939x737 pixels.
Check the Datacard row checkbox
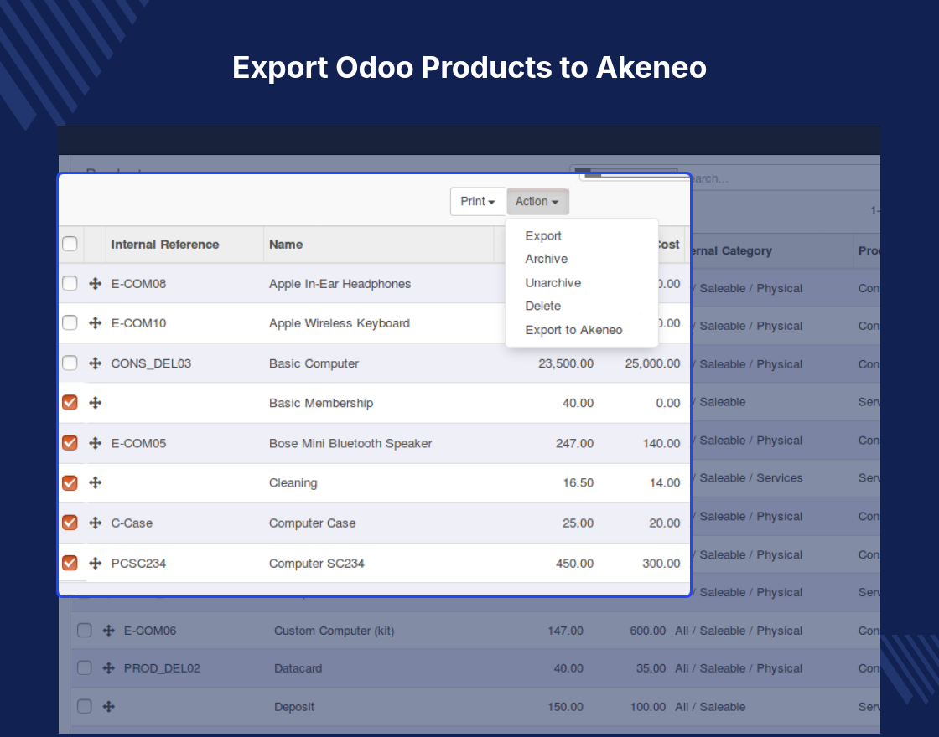click(85, 667)
